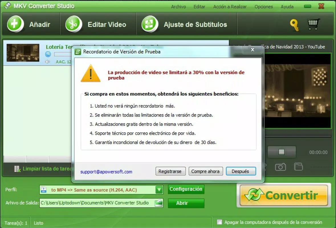Screen dimensions: 336x228
Task: Click the 'Si compra en estos momentos' heading
Action: tap(161, 94)
